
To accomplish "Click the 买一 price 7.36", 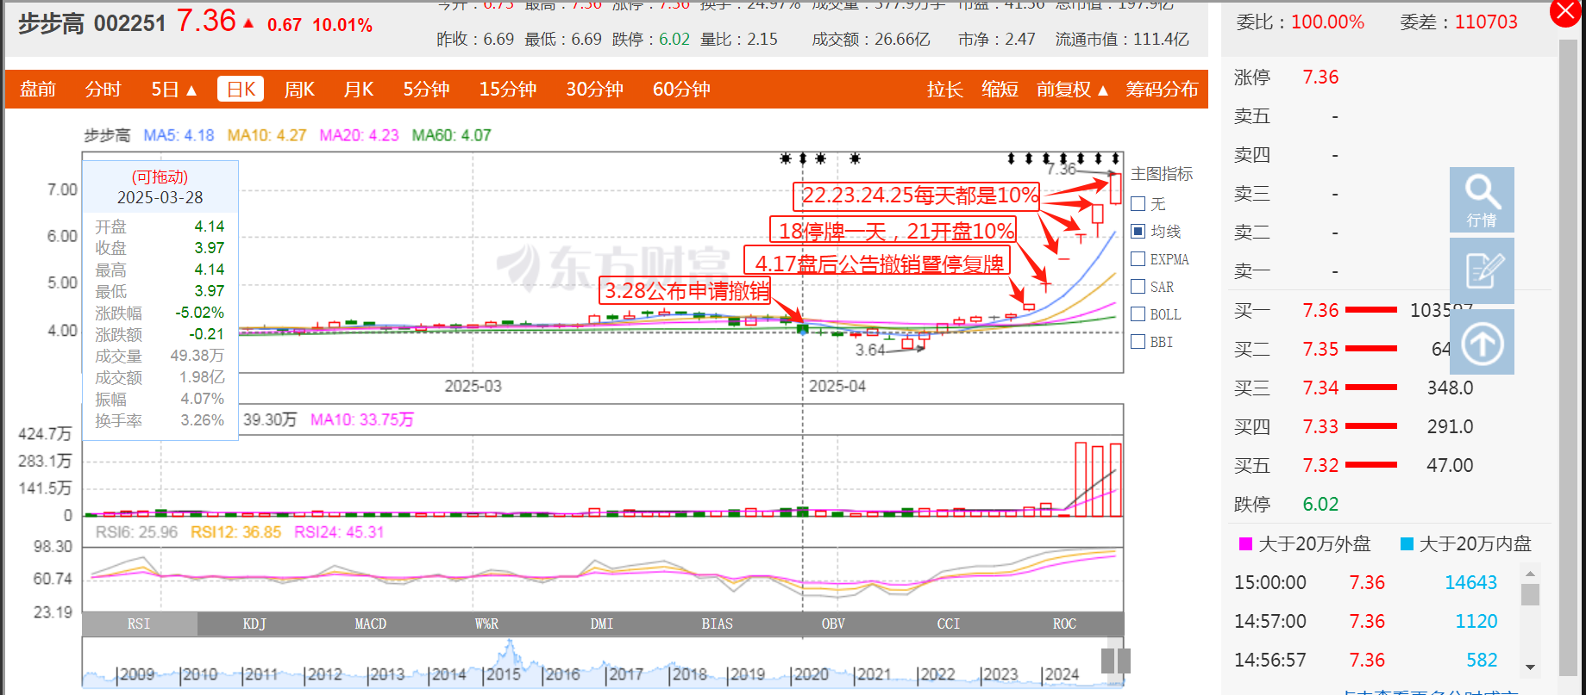I will (x=1320, y=311).
